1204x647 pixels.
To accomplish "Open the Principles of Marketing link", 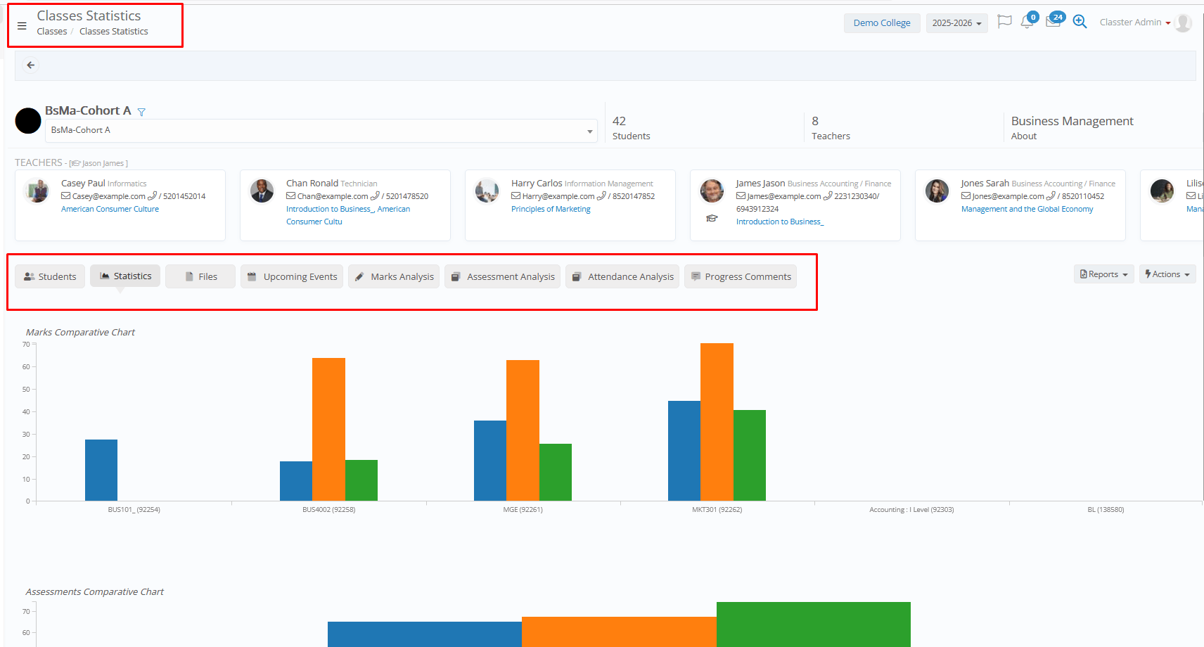I will [551, 209].
